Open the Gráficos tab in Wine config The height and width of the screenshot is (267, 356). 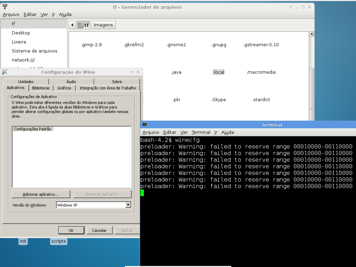tap(64, 88)
